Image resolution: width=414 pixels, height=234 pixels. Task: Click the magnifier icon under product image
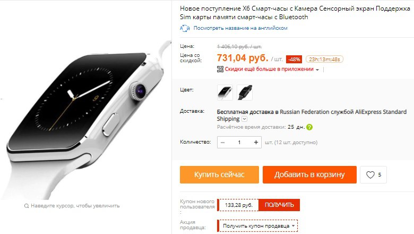[x=27, y=206]
